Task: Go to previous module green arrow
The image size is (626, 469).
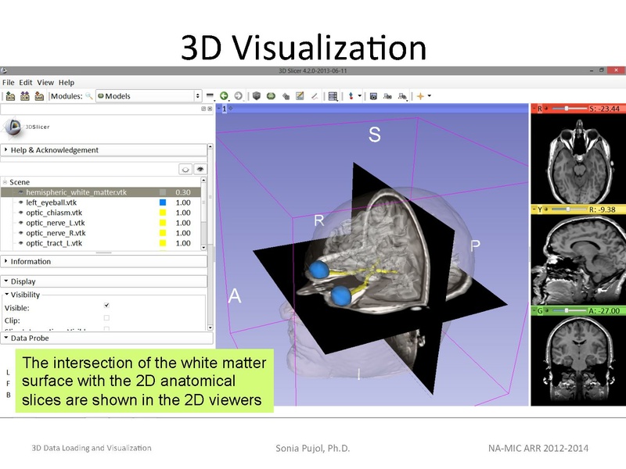Action: [x=224, y=95]
